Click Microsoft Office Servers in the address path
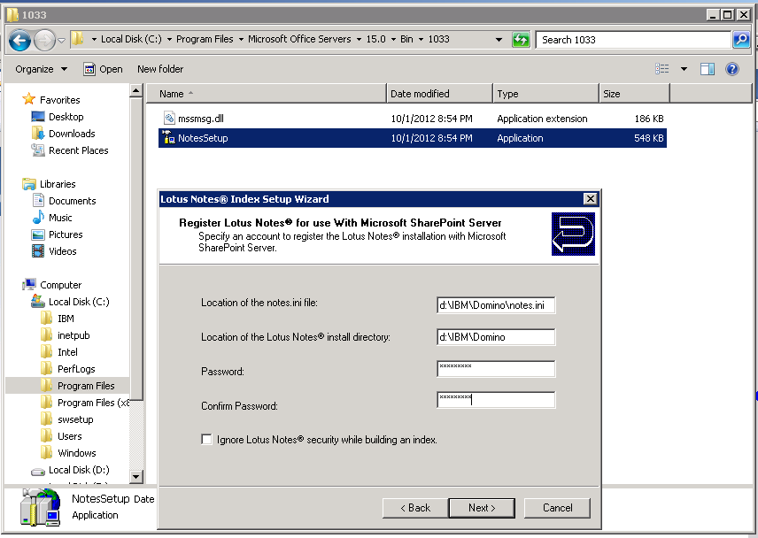This screenshot has height=538, width=758. [x=299, y=39]
